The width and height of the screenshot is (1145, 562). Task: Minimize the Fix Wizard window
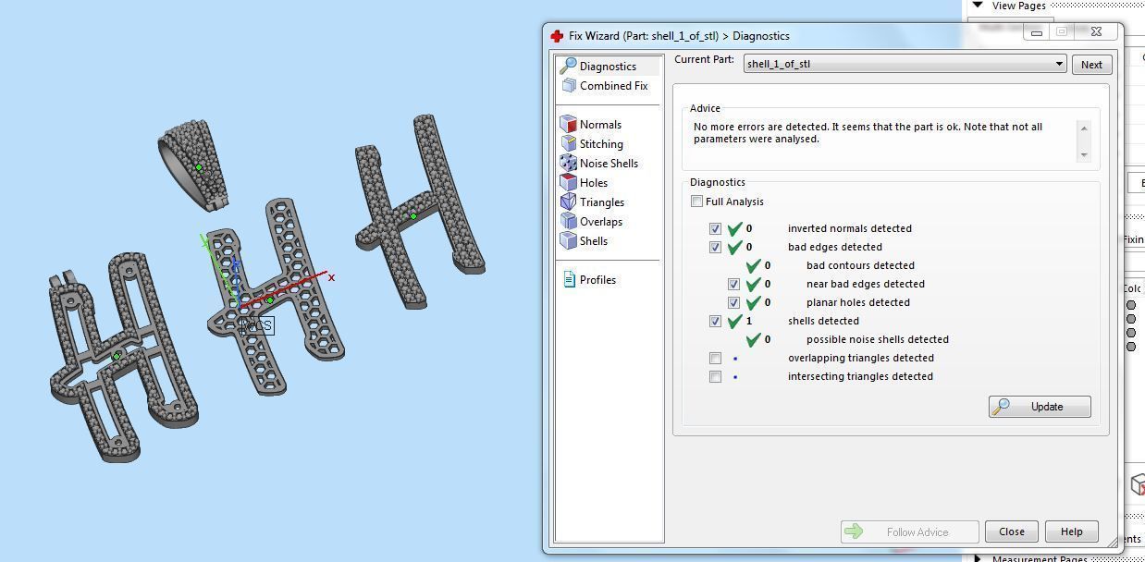tap(1037, 31)
